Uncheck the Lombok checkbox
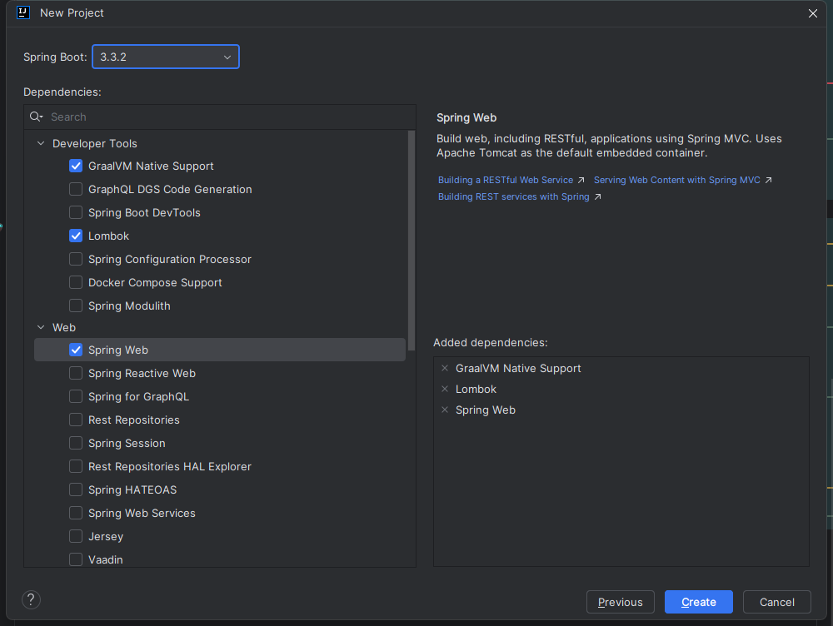This screenshot has width=833, height=626. (x=76, y=236)
